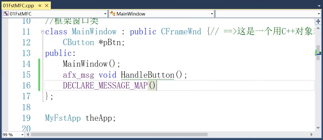
Task: Click the MainWindow class icon
Action: click(113, 14)
